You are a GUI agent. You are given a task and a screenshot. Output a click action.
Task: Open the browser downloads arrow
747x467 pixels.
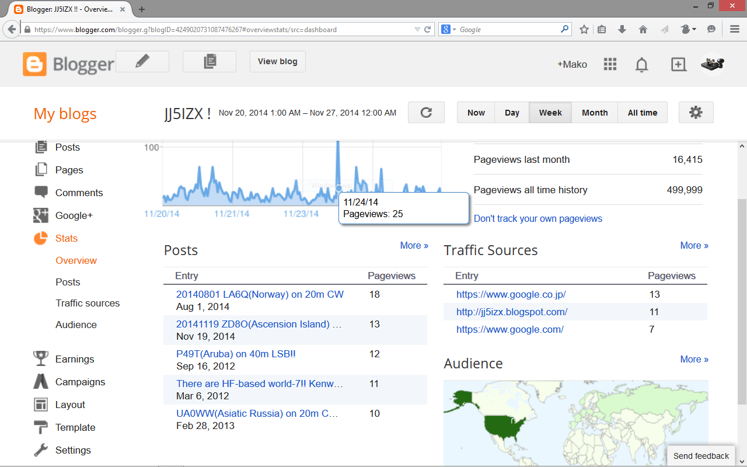tap(622, 29)
